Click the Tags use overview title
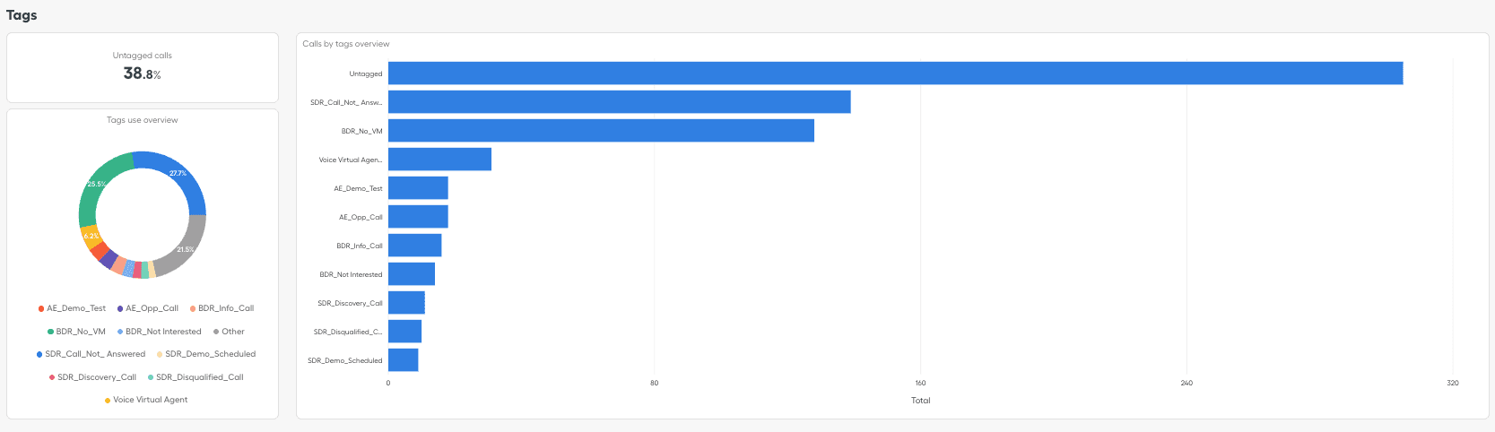 coord(143,120)
